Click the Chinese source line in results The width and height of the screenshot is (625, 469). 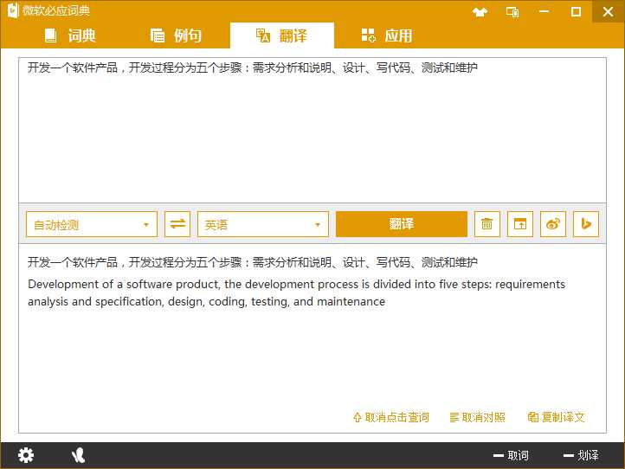point(252,262)
